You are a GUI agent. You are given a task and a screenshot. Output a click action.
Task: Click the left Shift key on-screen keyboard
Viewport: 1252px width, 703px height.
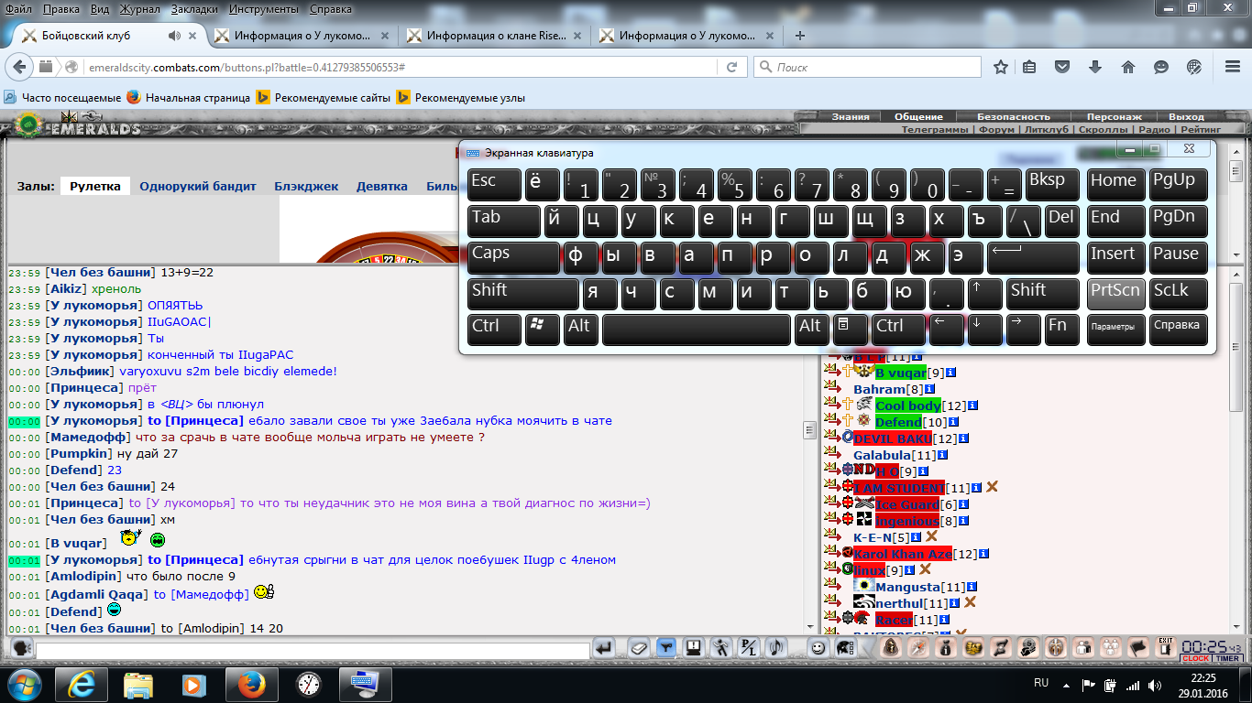523,293
